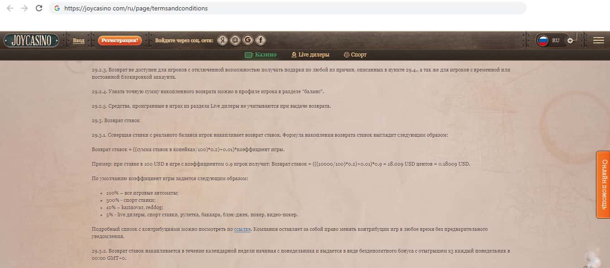Screen dimensions: 610x268
Task: Click the line starting 5% - live дилеры
Action: pos(202,215)
